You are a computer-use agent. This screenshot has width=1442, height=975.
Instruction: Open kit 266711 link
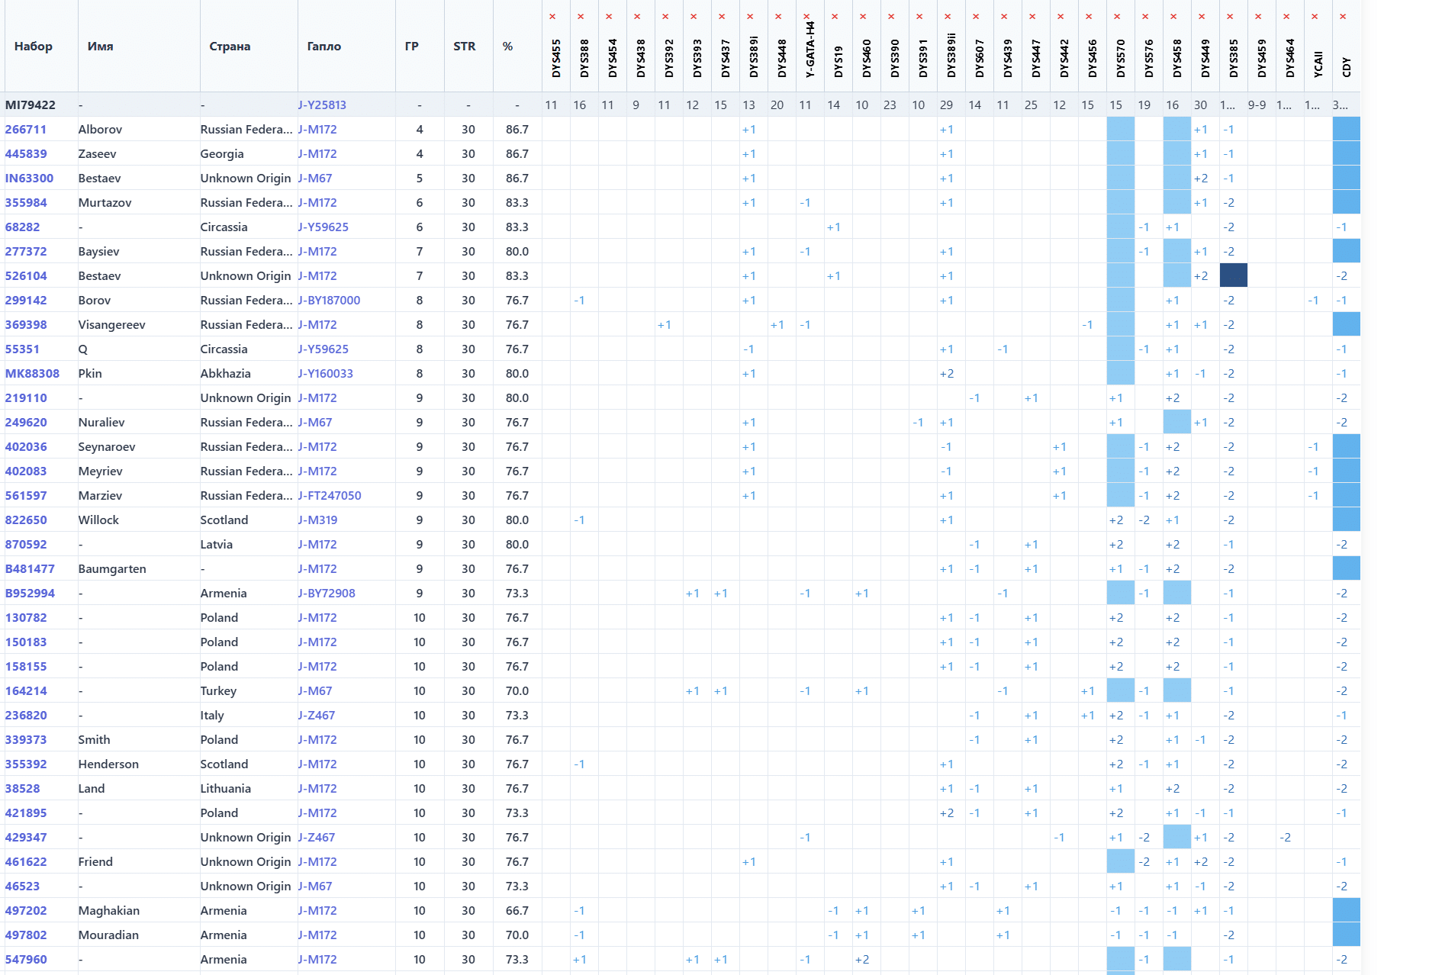26,130
